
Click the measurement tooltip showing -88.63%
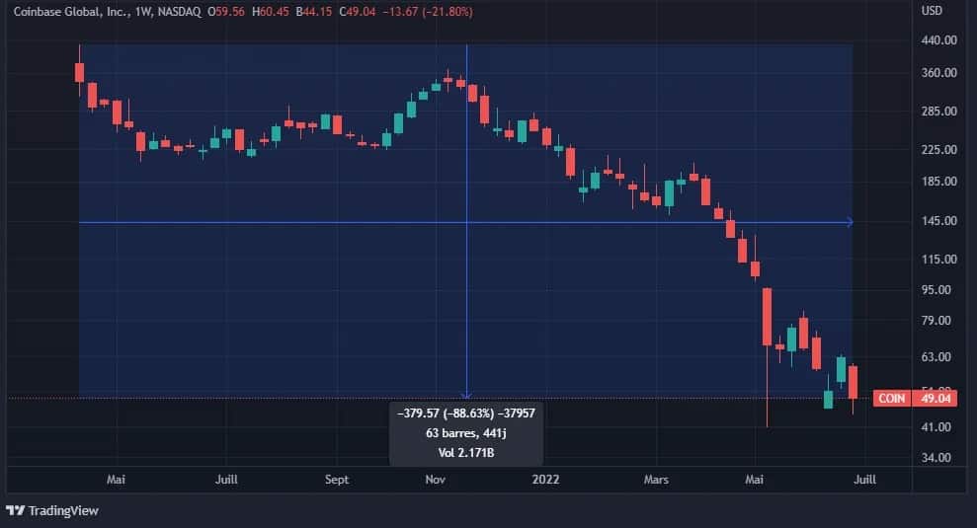coord(466,433)
